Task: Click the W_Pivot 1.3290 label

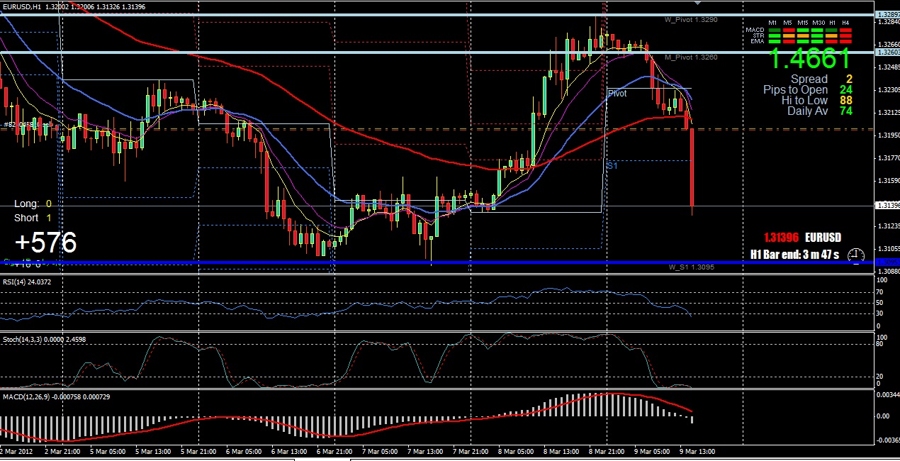Action: 690,20
